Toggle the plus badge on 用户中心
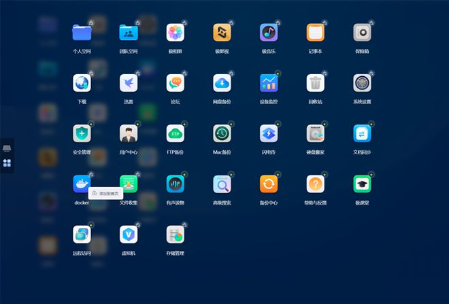This screenshot has width=449, height=304. 137,124
